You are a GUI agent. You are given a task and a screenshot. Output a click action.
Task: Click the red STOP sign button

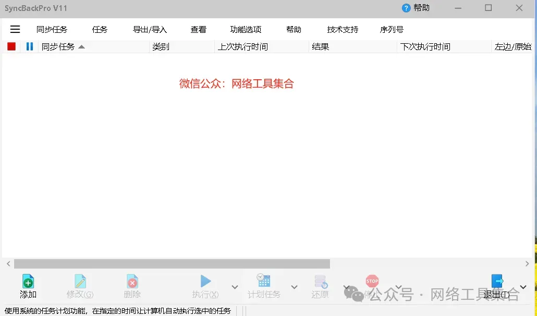pyautogui.click(x=372, y=282)
